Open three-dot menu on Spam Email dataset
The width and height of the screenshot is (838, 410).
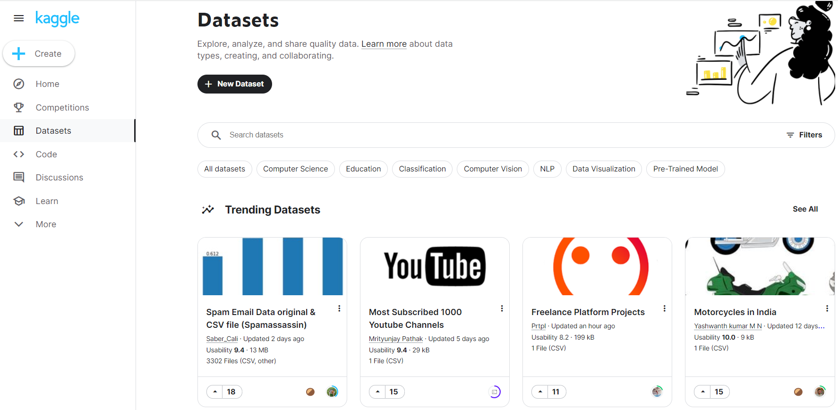point(339,308)
